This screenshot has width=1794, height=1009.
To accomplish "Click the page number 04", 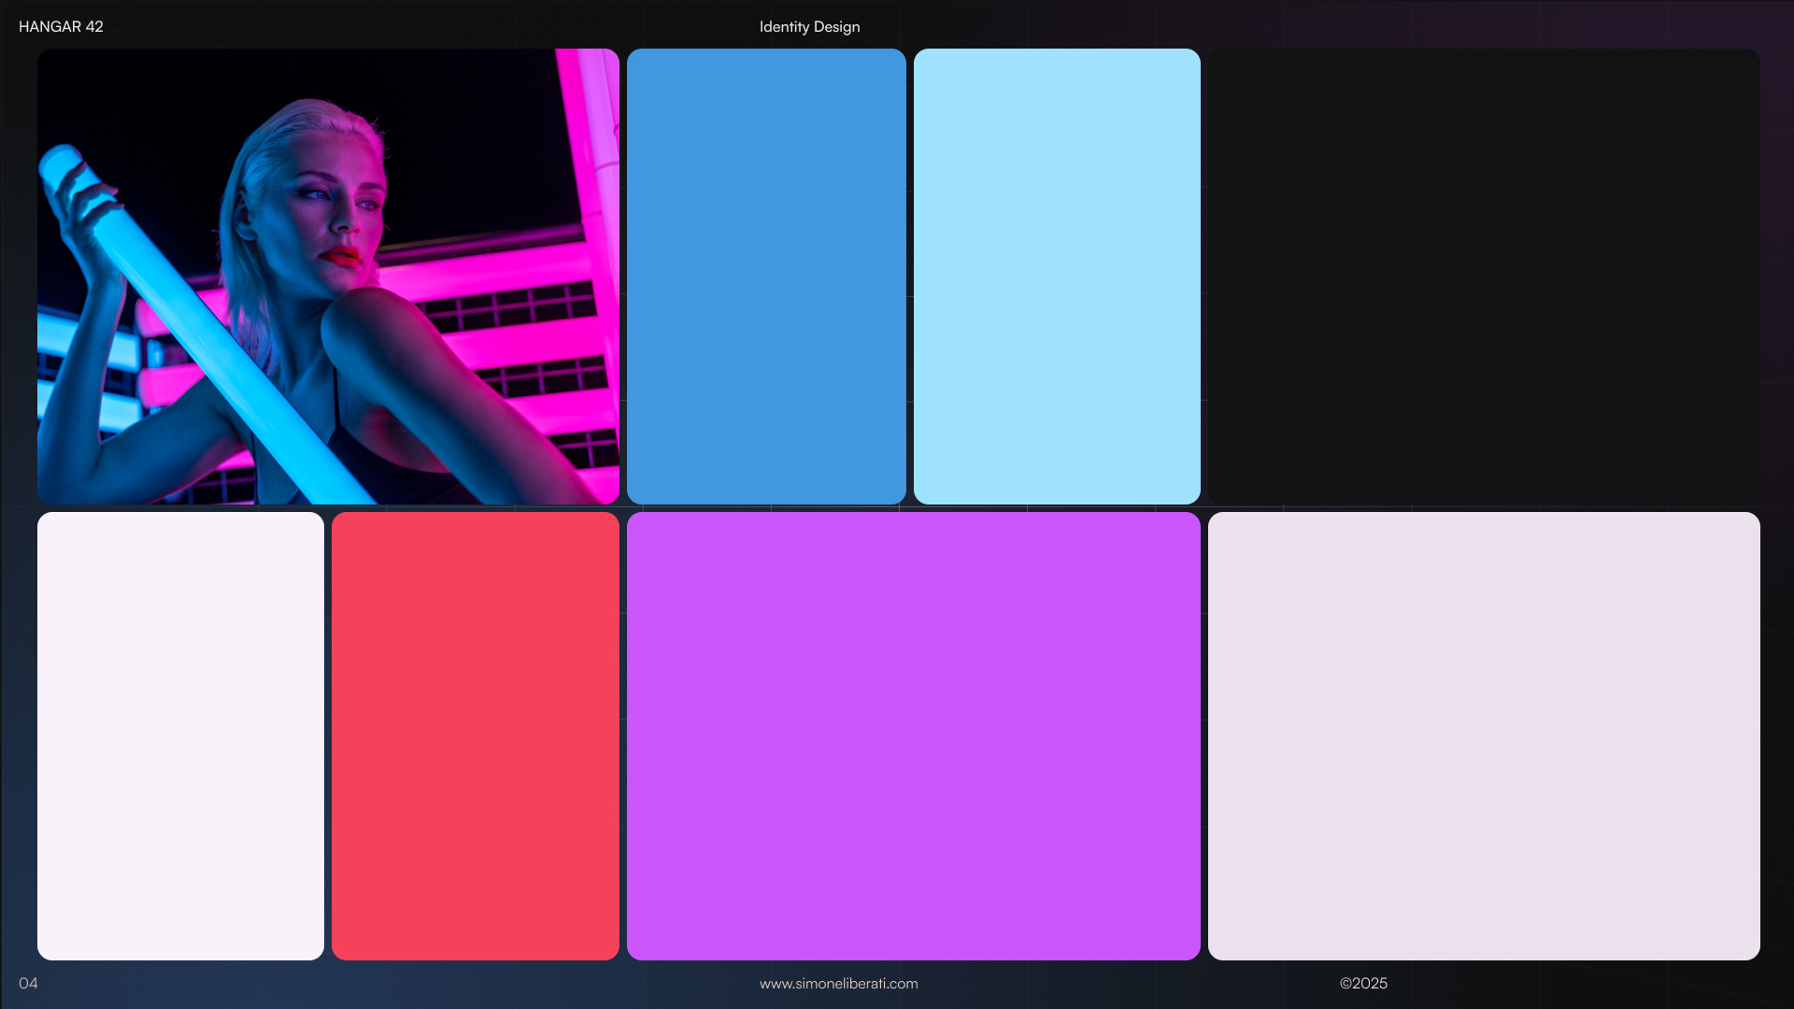I will (x=28, y=983).
